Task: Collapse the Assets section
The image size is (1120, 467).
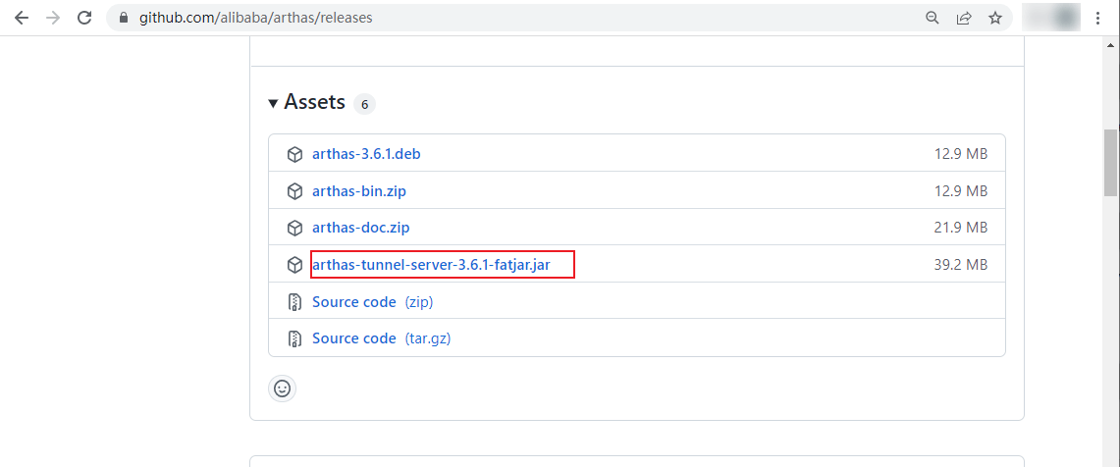Action: (273, 103)
